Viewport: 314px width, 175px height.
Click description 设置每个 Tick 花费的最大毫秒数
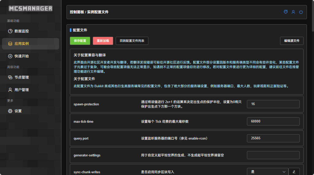click(x=165, y=122)
